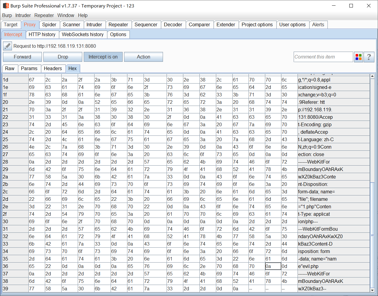Select ASCII text '131:8080/Accep'
Screen dimensions: 378x296
point(315,117)
